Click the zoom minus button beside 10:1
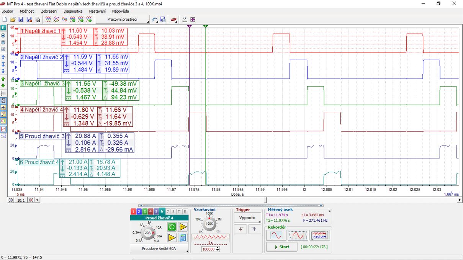 point(11,200)
